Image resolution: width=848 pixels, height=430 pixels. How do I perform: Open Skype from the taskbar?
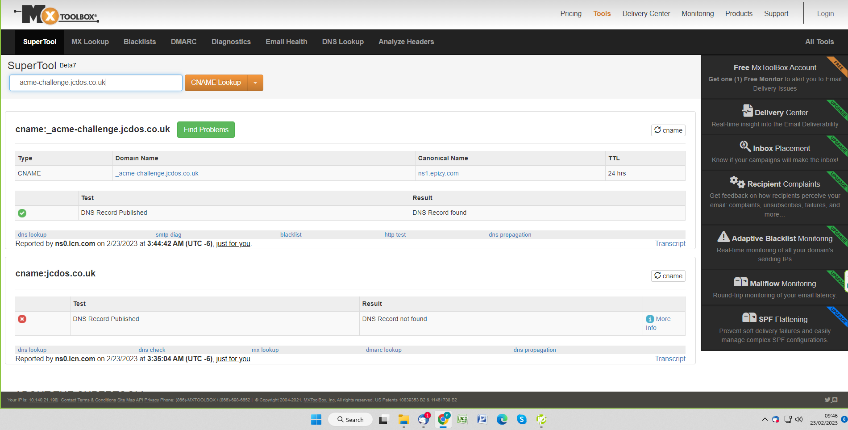[521, 419]
